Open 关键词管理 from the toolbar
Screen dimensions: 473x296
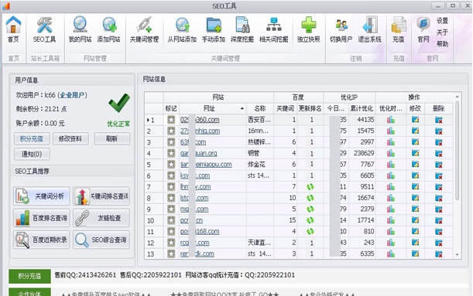coord(144,29)
